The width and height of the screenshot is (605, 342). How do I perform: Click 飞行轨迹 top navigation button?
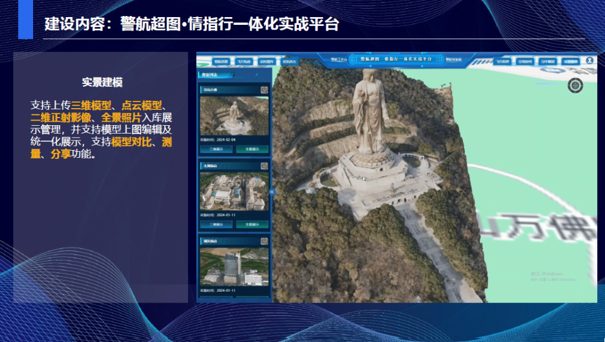pos(244,61)
